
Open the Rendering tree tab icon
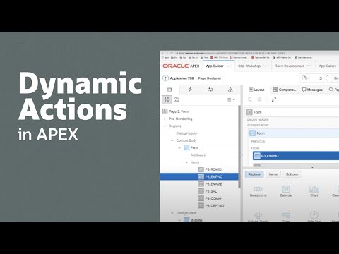click(169, 90)
